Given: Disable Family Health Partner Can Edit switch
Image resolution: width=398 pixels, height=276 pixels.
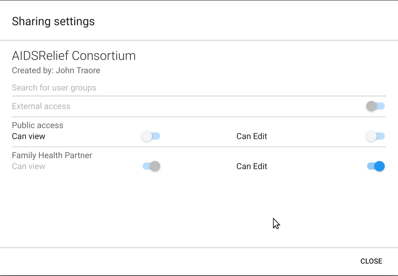Looking at the screenshot, I should 376,166.
